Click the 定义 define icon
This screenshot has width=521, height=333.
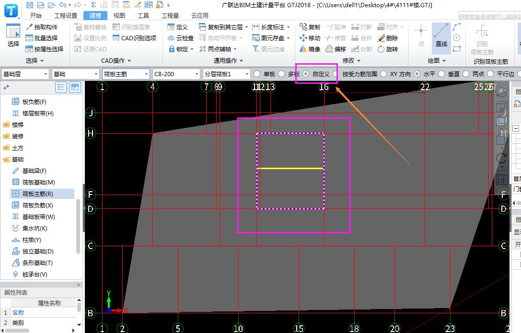click(171, 27)
